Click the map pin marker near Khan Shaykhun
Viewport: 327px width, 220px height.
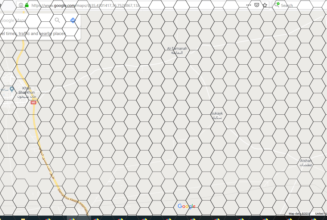point(12,89)
